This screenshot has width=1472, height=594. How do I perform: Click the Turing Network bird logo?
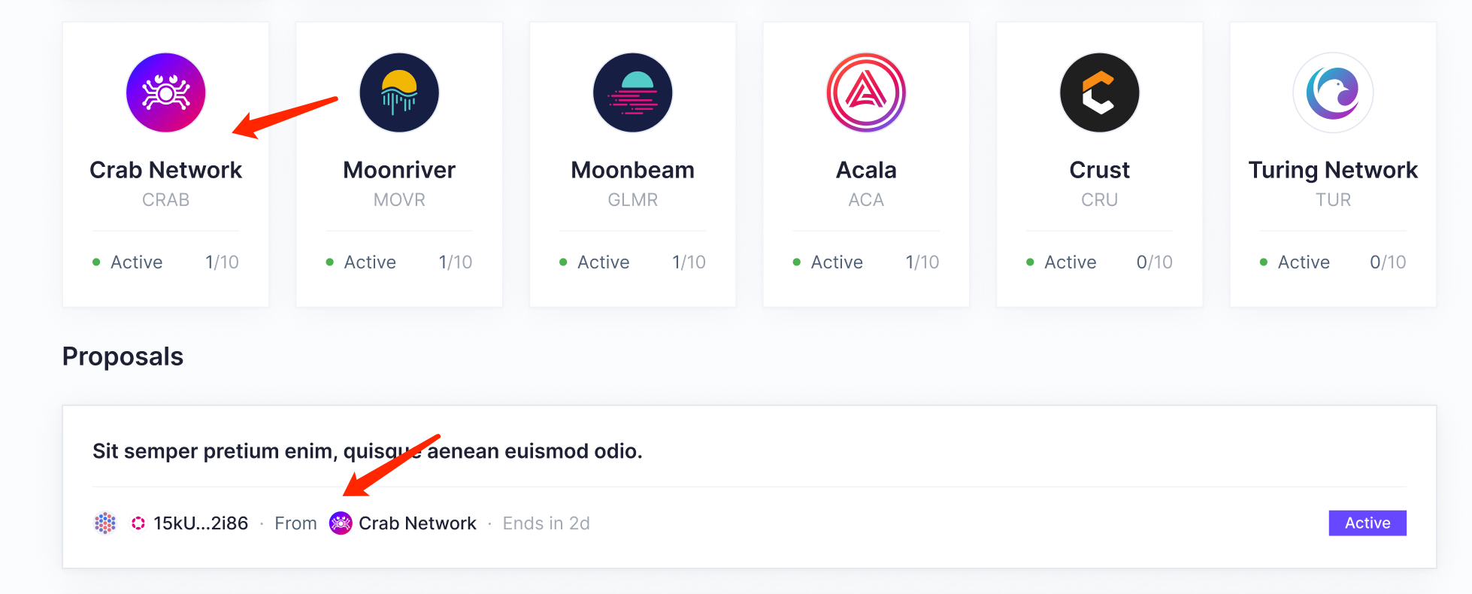(x=1333, y=92)
